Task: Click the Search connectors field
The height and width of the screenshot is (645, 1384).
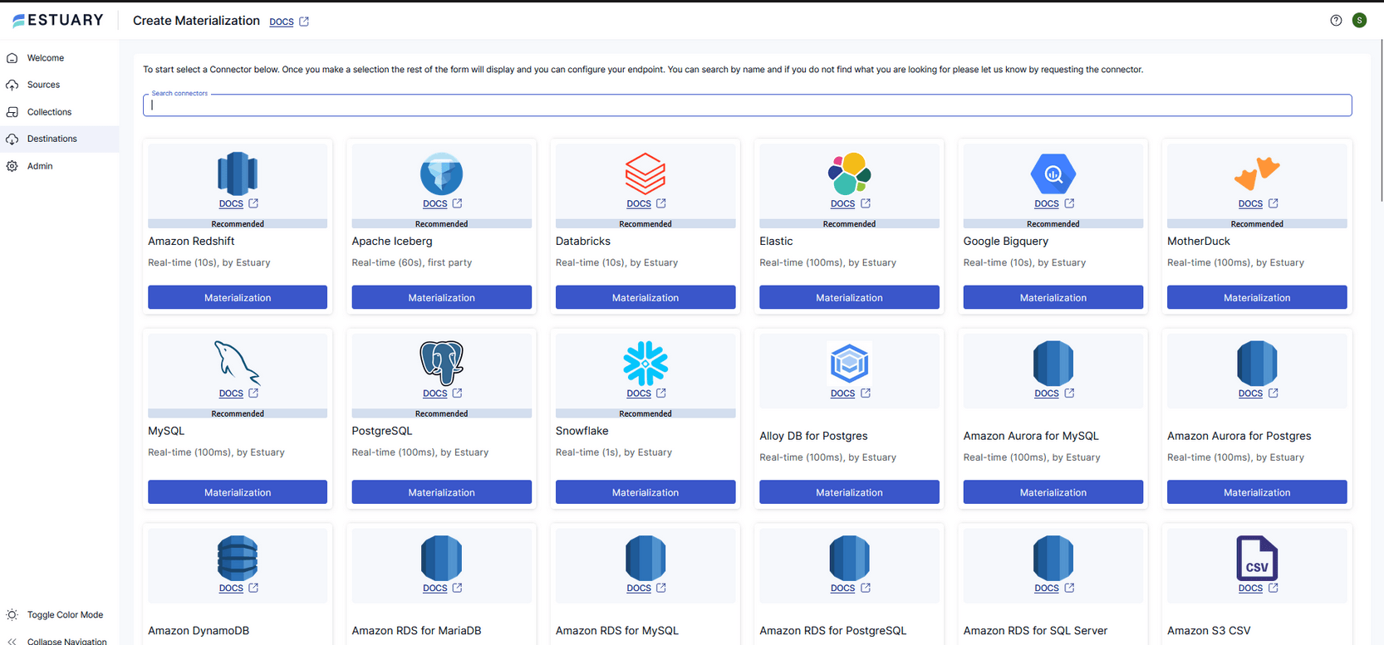Action: pyautogui.click(x=747, y=105)
